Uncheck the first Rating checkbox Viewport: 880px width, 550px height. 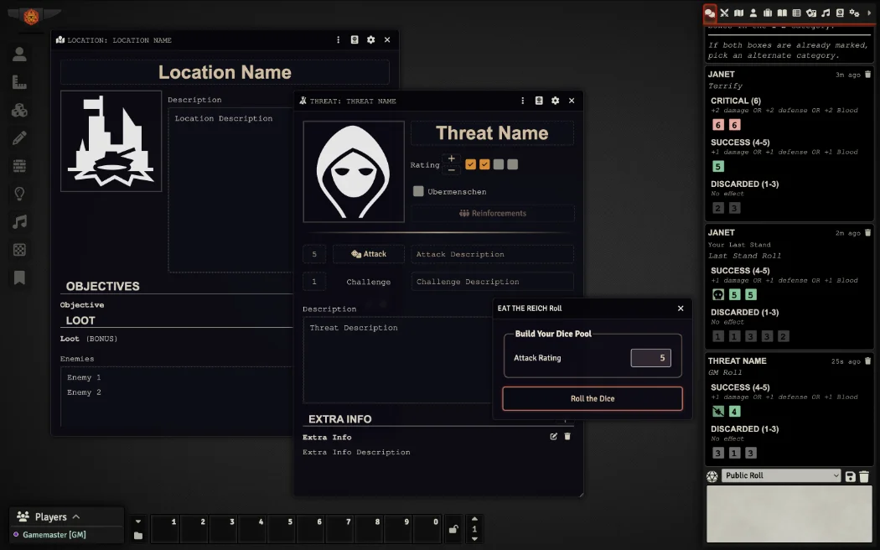[x=471, y=164]
